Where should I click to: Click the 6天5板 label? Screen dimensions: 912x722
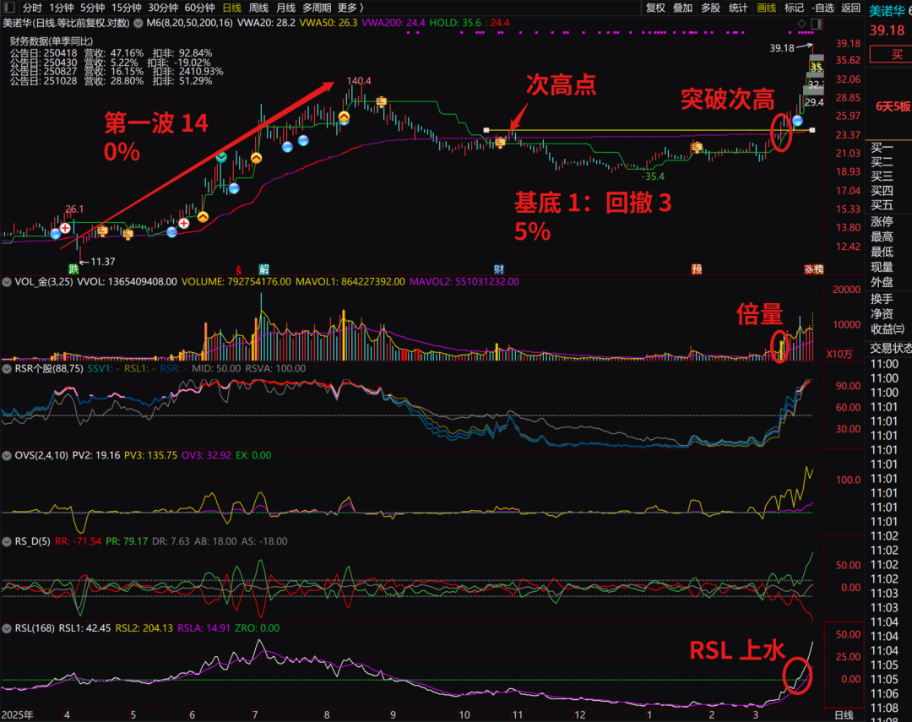click(x=893, y=106)
